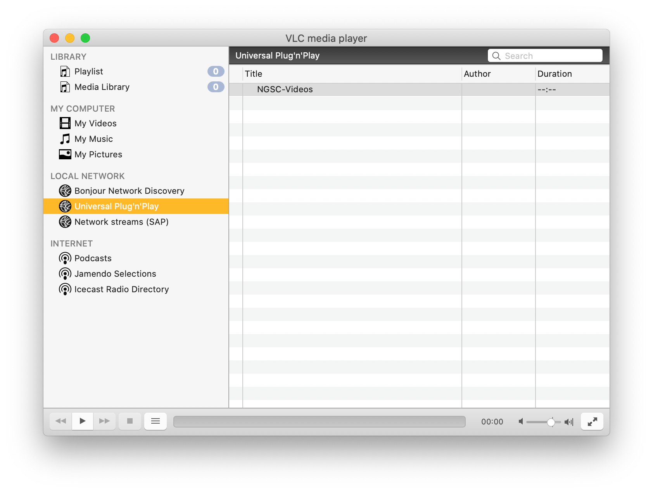
Task: Click the Media Library file icon
Action: [65, 87]
